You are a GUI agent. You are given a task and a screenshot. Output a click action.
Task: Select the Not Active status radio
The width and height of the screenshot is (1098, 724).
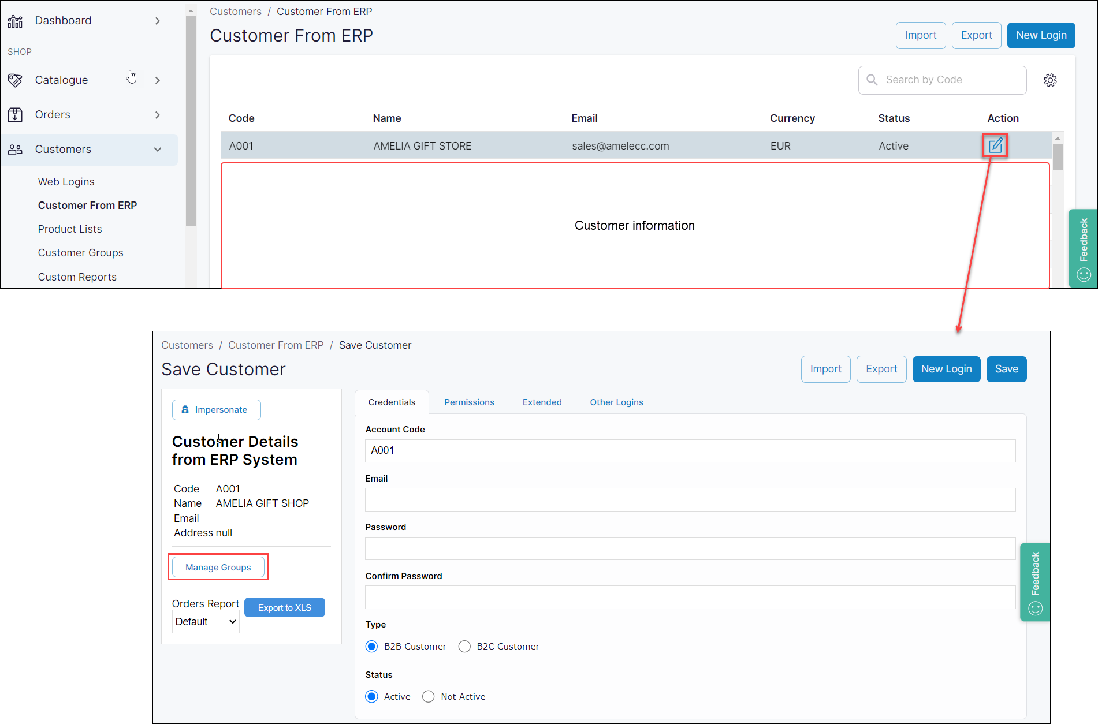tap(428, 697)
